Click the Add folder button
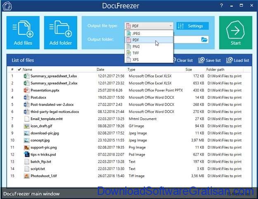Screen dimensions: 258x199 point(61,33)
